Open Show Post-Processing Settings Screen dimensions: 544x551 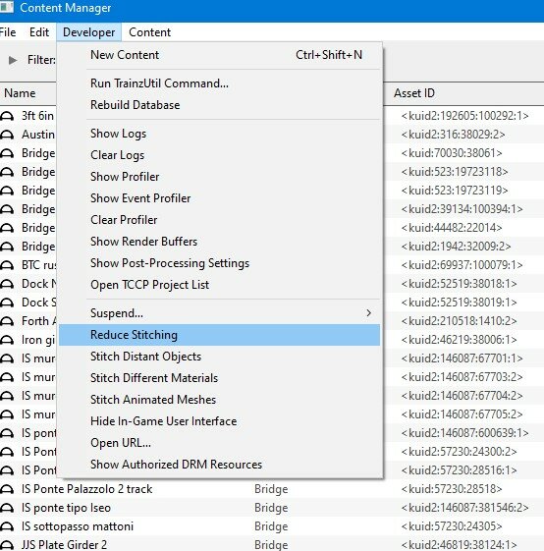219,263
